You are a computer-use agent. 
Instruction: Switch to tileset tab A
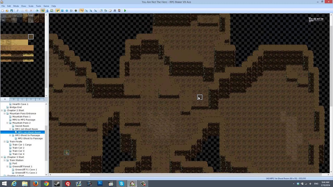pos(5,99)
